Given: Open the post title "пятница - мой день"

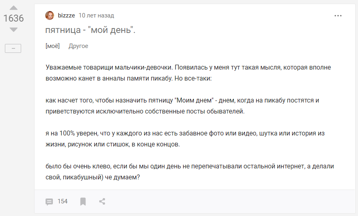Looking at the screenshot, I should click(x=90, y=30).
